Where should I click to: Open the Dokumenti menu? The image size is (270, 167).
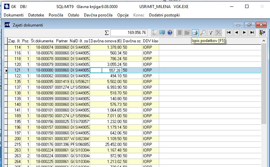(x=13, y=15)
